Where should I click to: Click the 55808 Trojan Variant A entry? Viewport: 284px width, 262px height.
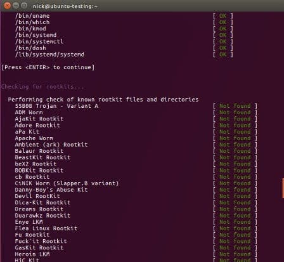pyautogui.click(x=56, y=106)
